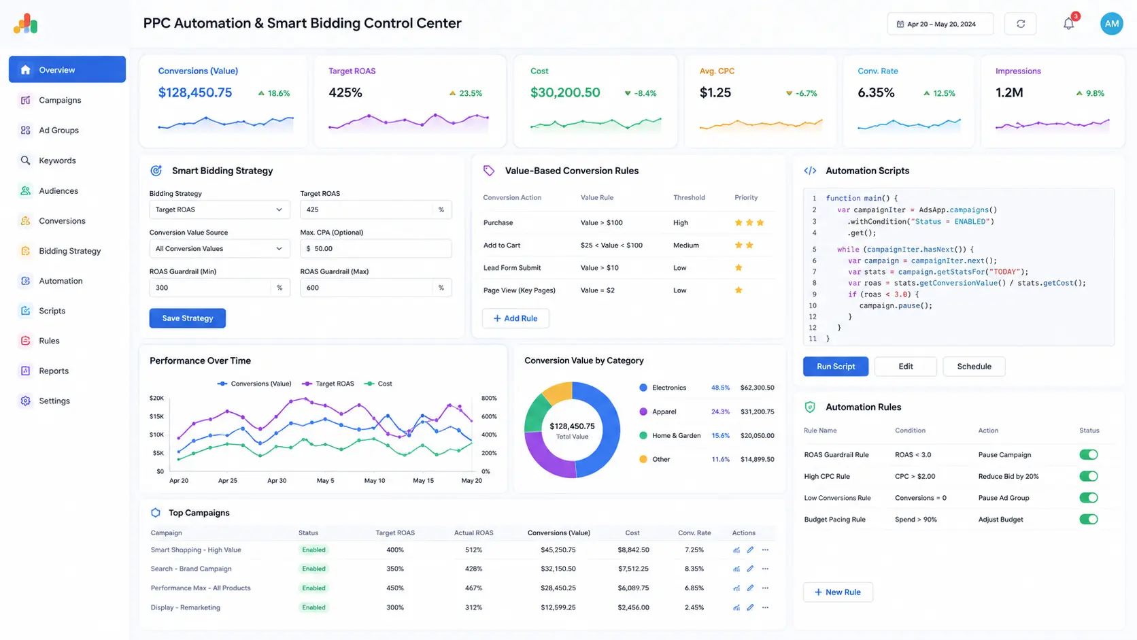This screenshot has height=640, width=1137.
Task: Open the Audiences section
Action: pos(67,190)
